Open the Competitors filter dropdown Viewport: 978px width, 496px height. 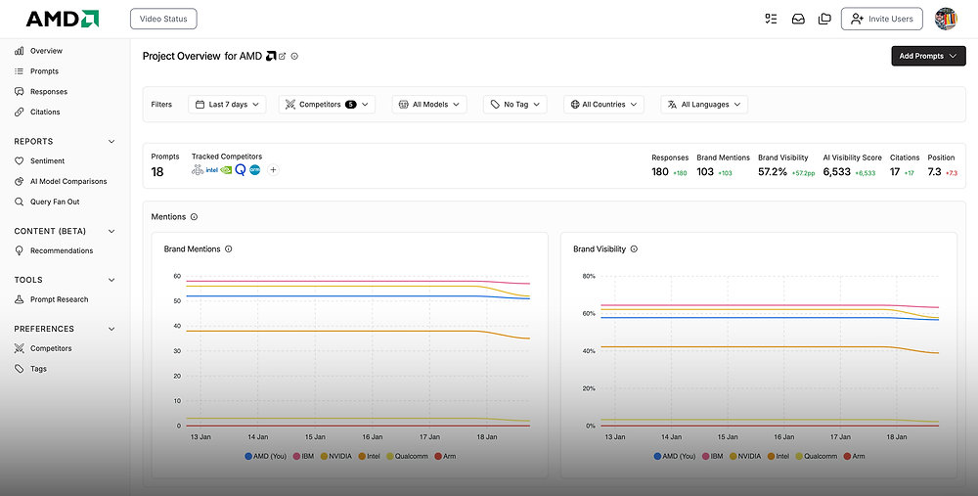coord(327,105)
